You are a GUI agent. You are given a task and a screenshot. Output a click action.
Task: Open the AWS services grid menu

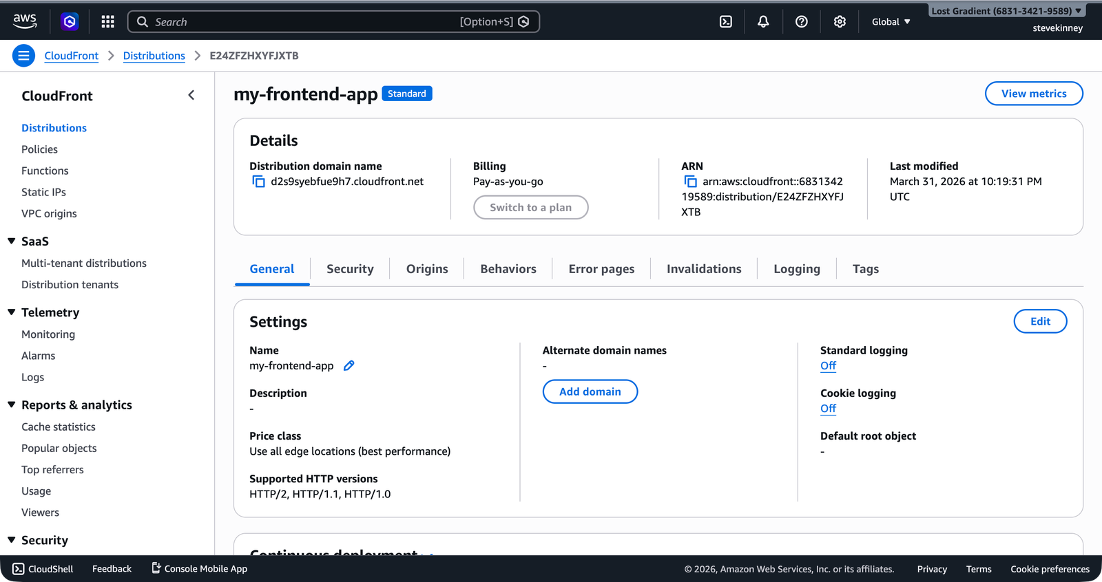coord(107,22)
